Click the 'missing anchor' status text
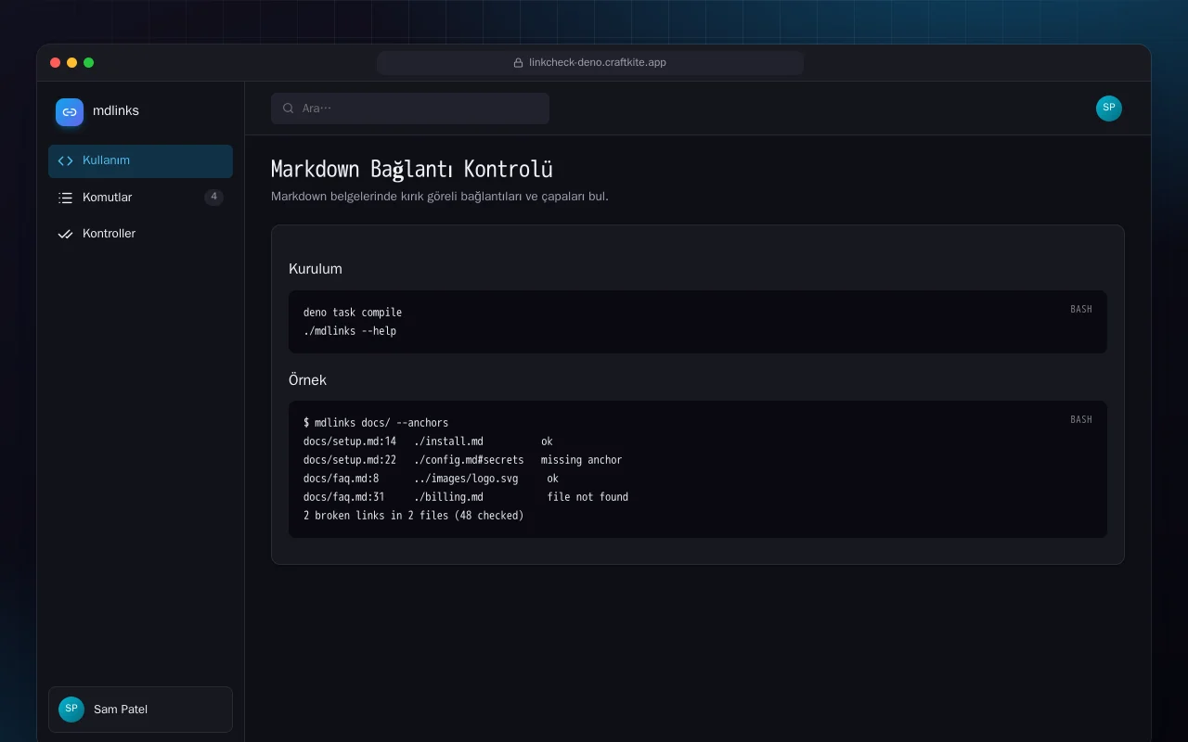The image size is (1188, 742). [x=582, y=460]
